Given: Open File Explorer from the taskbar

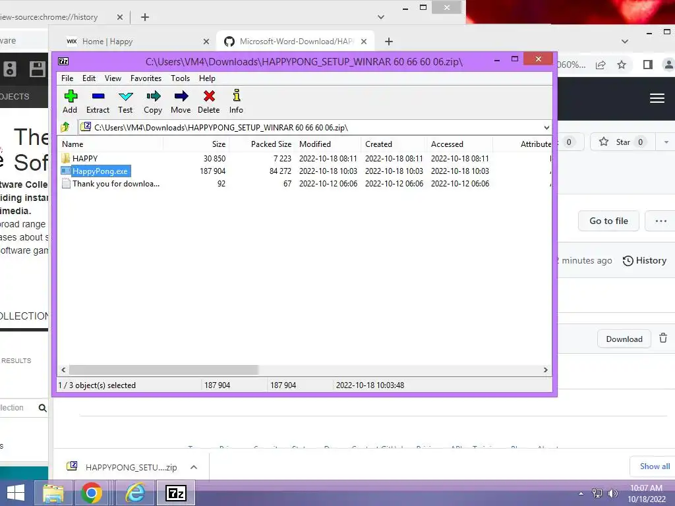Looking at the screenshot, I should pos(53,493).
